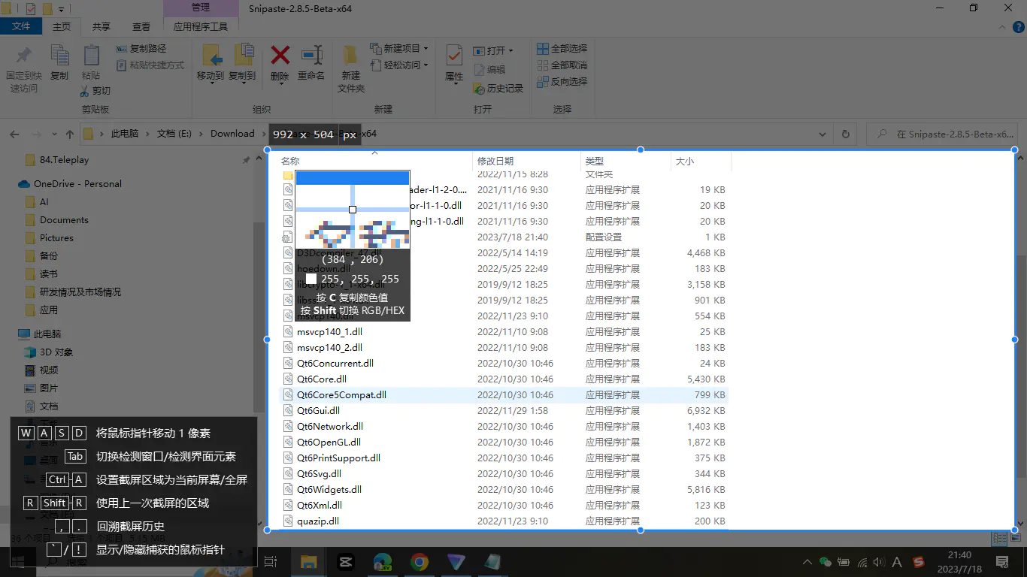Viewport: 1027px width, 577px height.
Task: Click the Up one level arrow
Action: [x=70, y=134]
